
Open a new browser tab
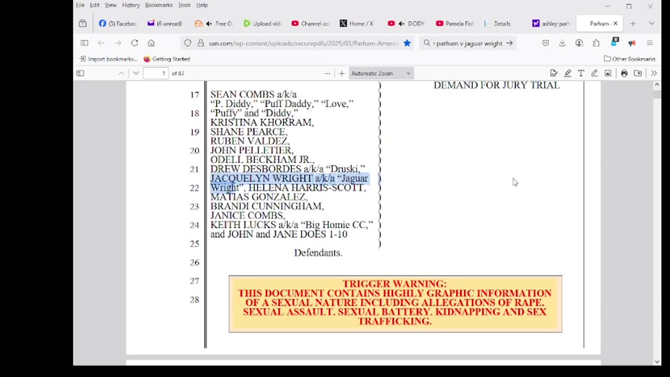[x=633, y=24]
